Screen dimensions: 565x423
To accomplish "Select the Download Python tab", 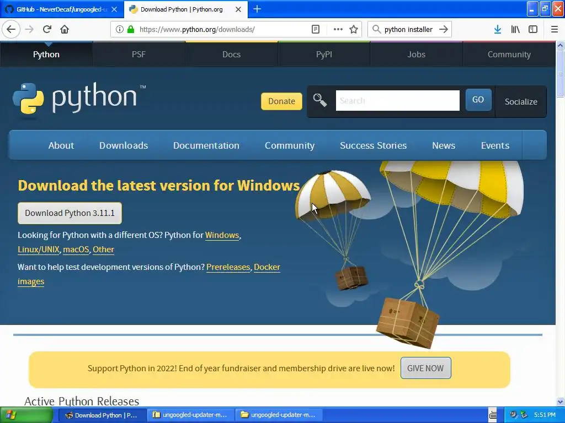I will 185,9.
